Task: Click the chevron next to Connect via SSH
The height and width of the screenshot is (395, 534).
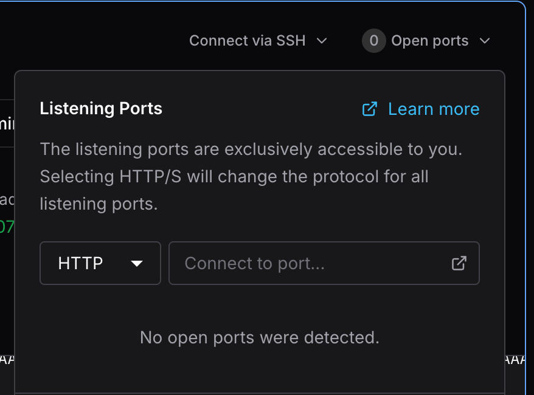Action: coord(322,41)
